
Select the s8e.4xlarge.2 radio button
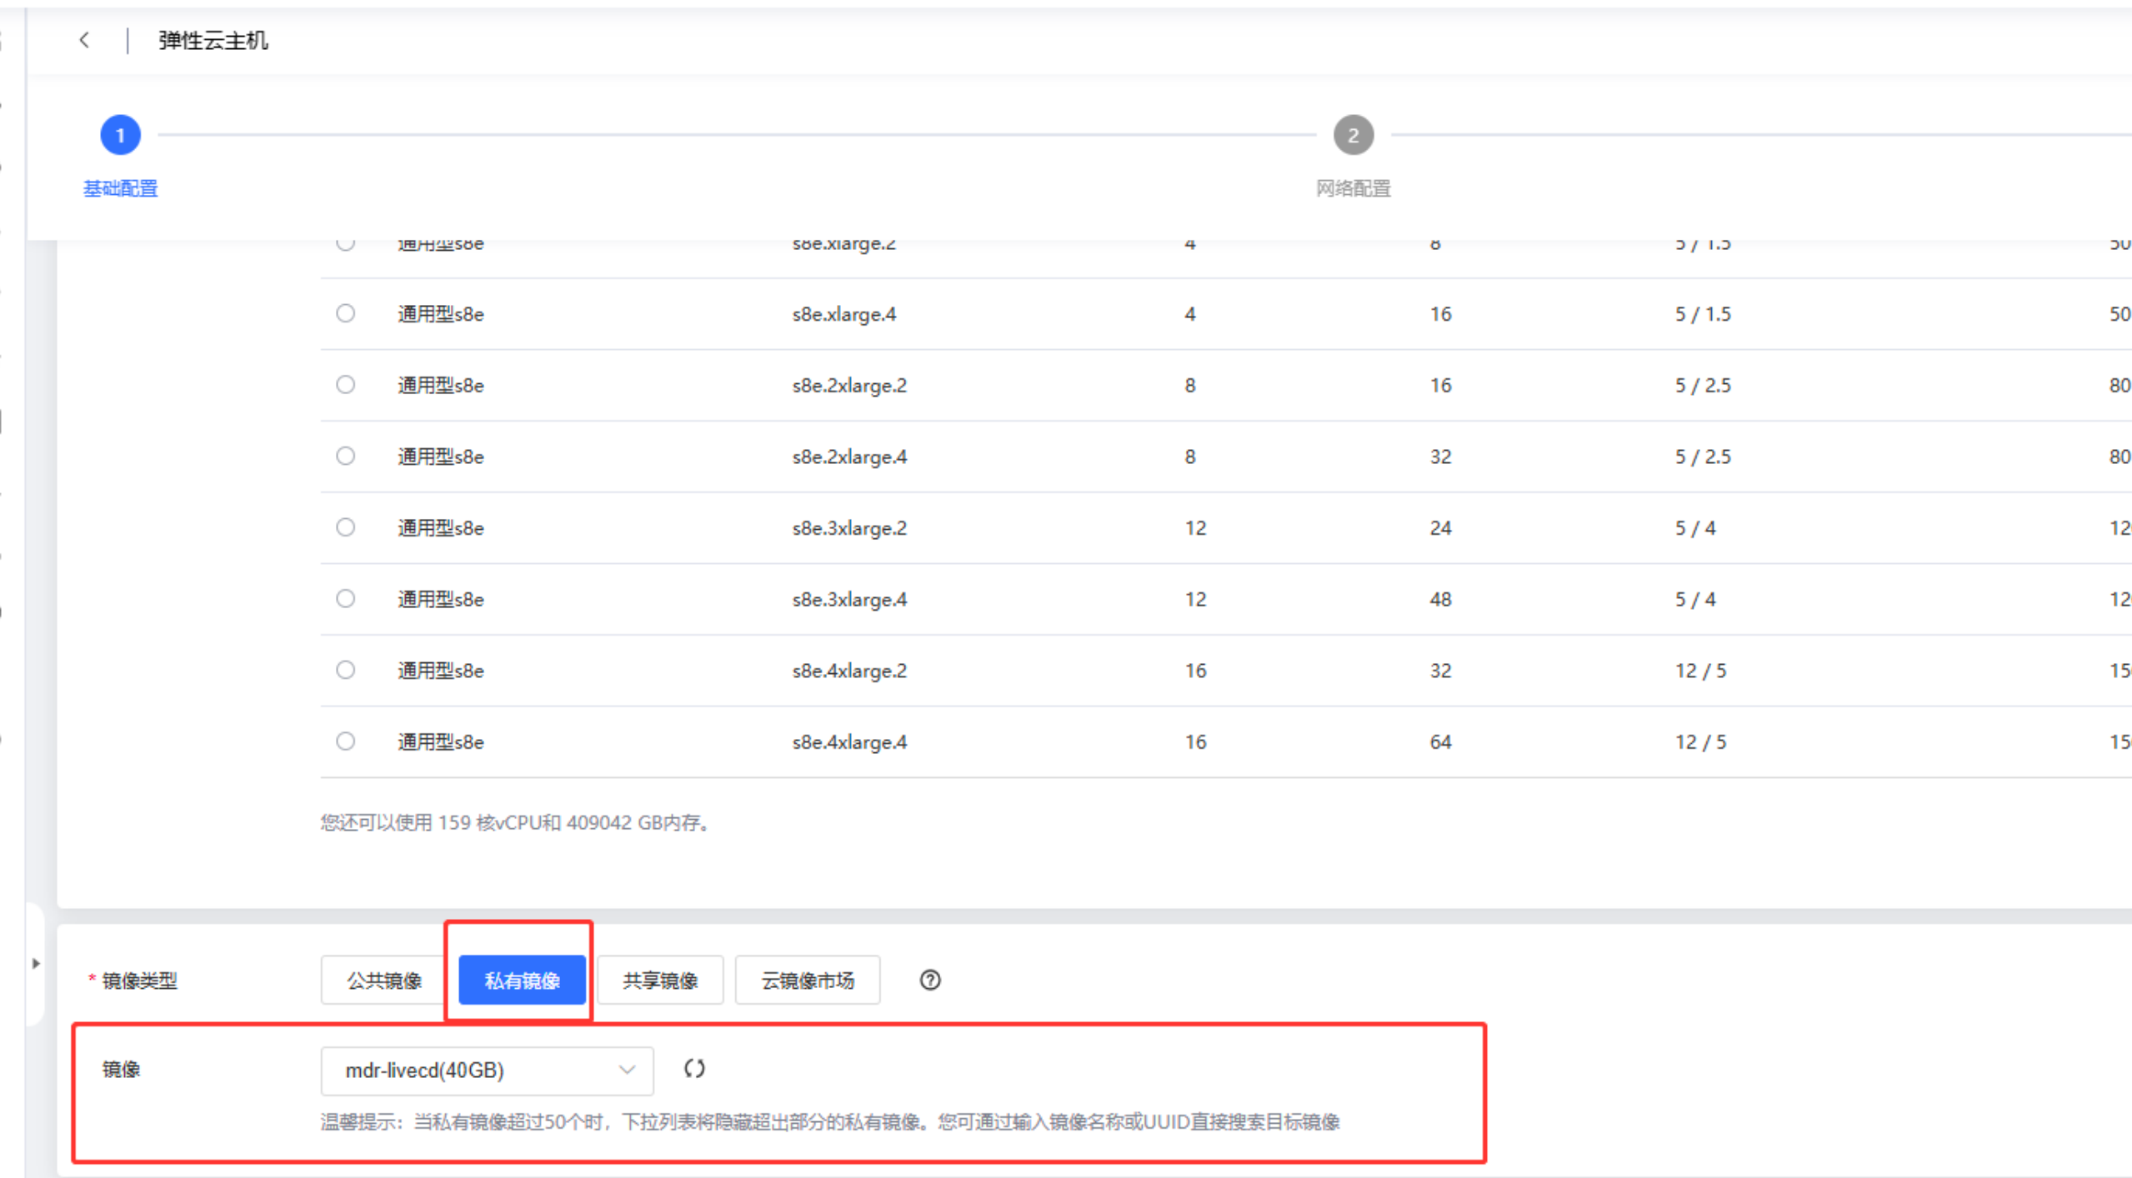click(x=345, y=670)
